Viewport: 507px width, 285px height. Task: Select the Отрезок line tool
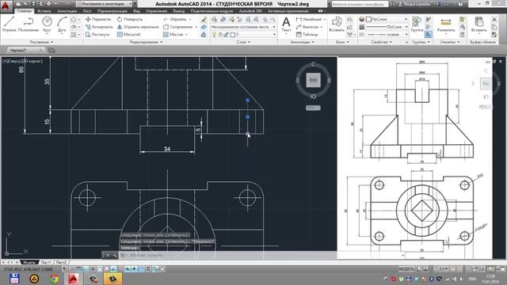(9, 25)
